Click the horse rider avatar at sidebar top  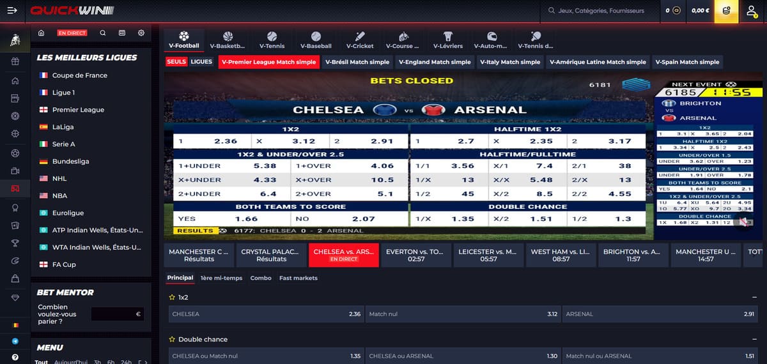point(15,41)
